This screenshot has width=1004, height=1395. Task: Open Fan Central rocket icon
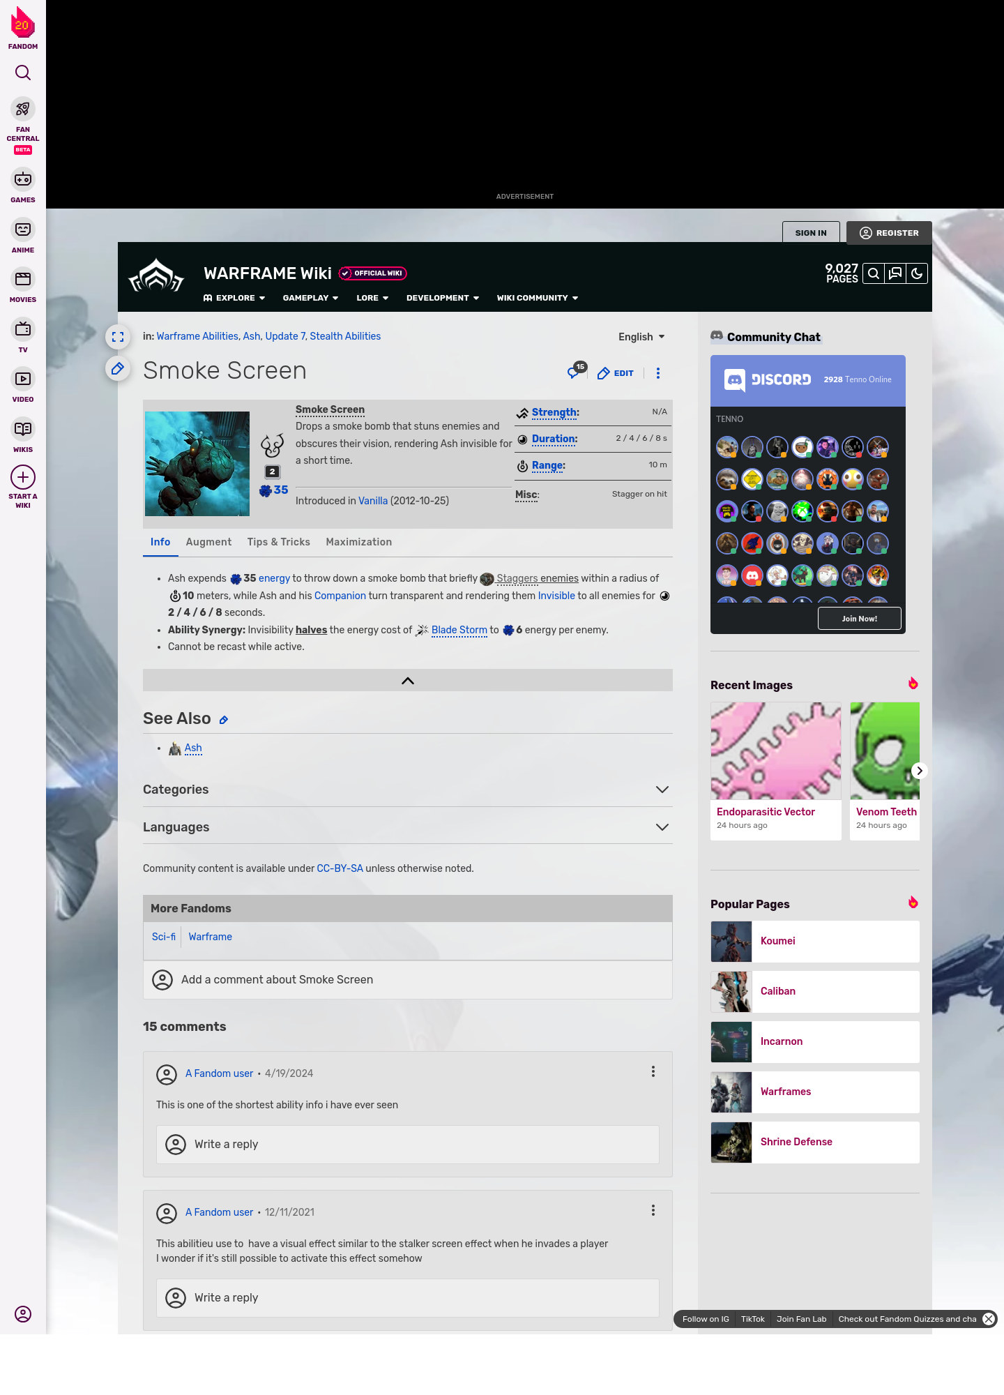coord(23,109)
